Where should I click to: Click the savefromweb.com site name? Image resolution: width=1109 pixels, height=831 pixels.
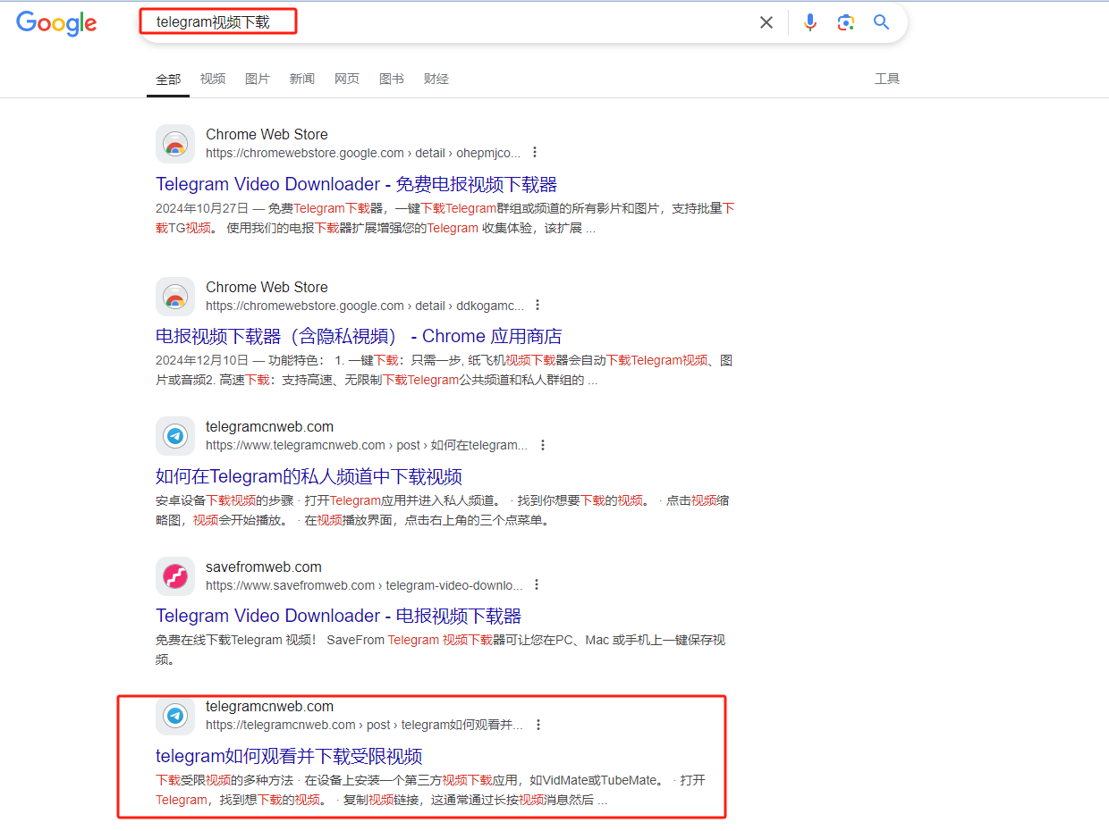[x=264, y=567]
